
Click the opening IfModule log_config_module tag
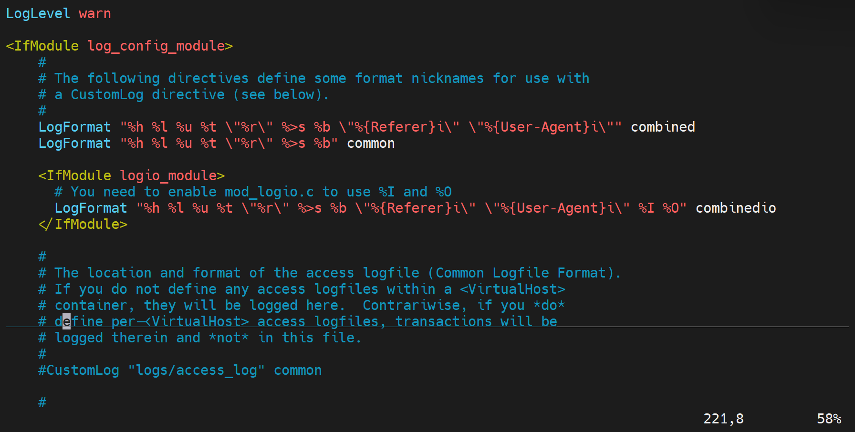pos(119,46)
